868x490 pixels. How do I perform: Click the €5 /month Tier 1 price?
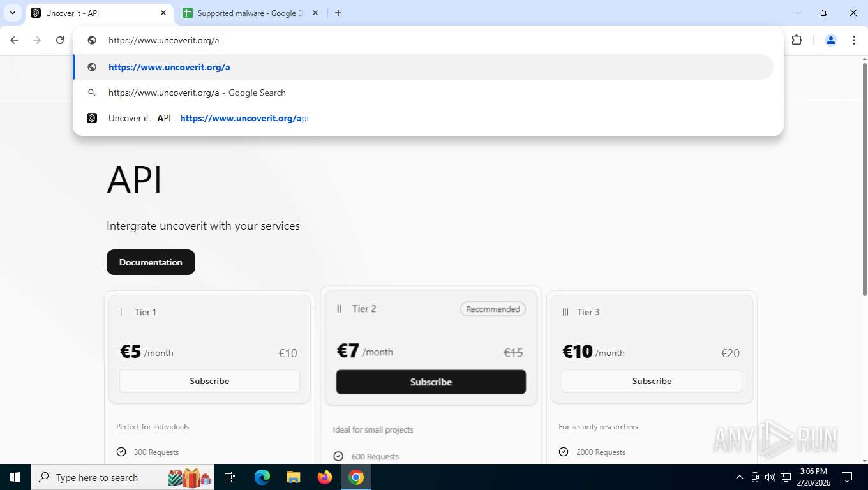click(147, 352)
